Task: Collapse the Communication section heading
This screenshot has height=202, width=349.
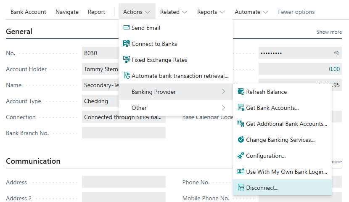Action: coord(33,161)
